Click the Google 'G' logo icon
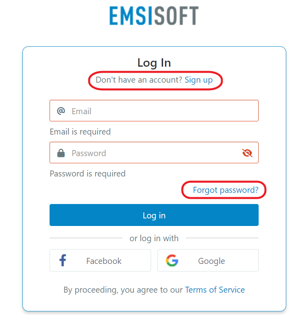307x315 pixels. click(x=172, y=261)
